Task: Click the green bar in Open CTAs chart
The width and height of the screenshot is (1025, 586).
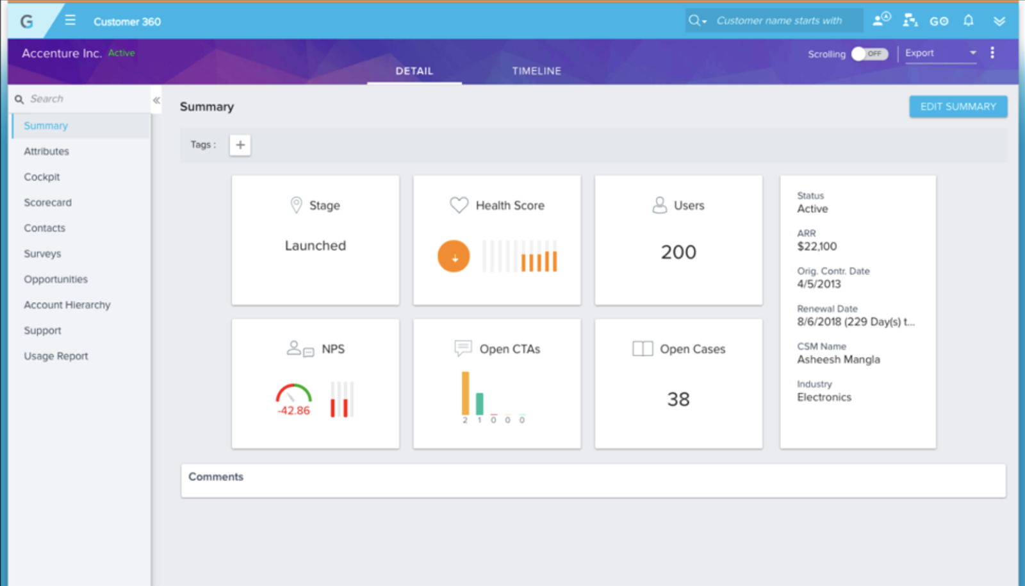Action: pos(480,404)
